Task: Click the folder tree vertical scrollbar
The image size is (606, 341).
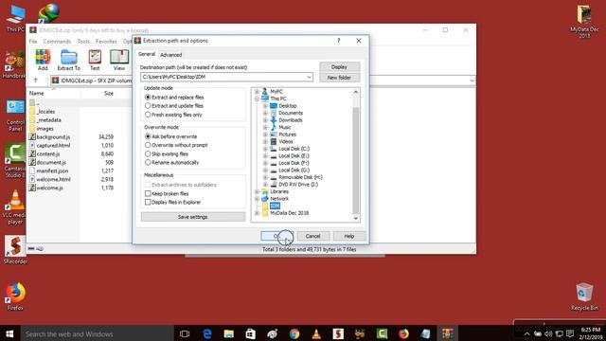Action: pos(356,160)
